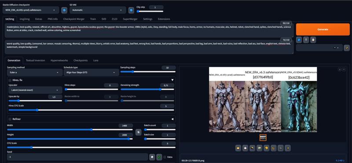The image size is (352, 163).
Task: Select the Hypernetworks sub-tab
Action: pos(59,60)
